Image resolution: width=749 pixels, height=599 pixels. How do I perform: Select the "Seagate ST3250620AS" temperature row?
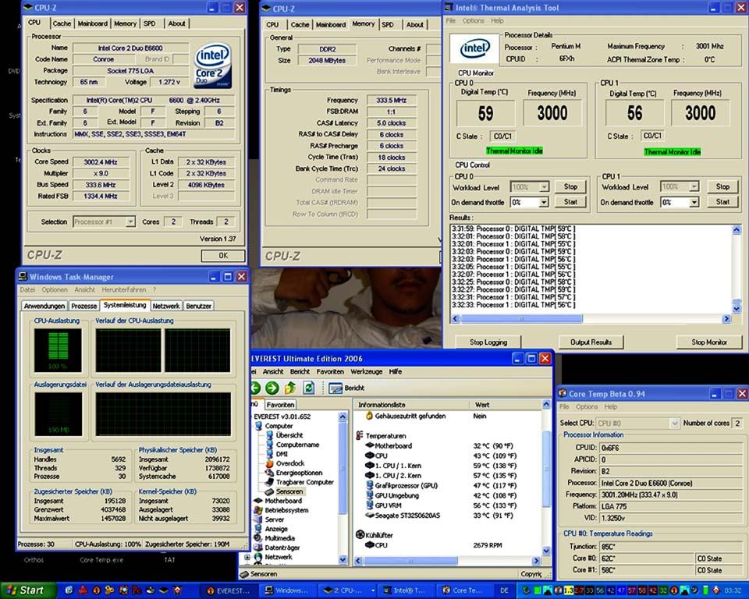[x=448, y=516]
